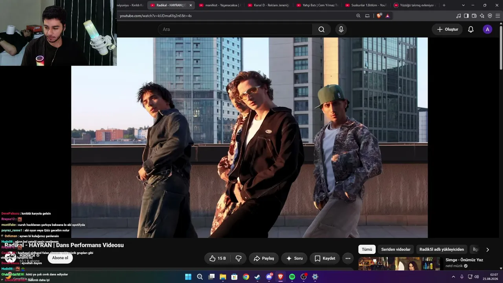
Task: Click the cast screen icon in address bar
Action: tap(367, 16)
